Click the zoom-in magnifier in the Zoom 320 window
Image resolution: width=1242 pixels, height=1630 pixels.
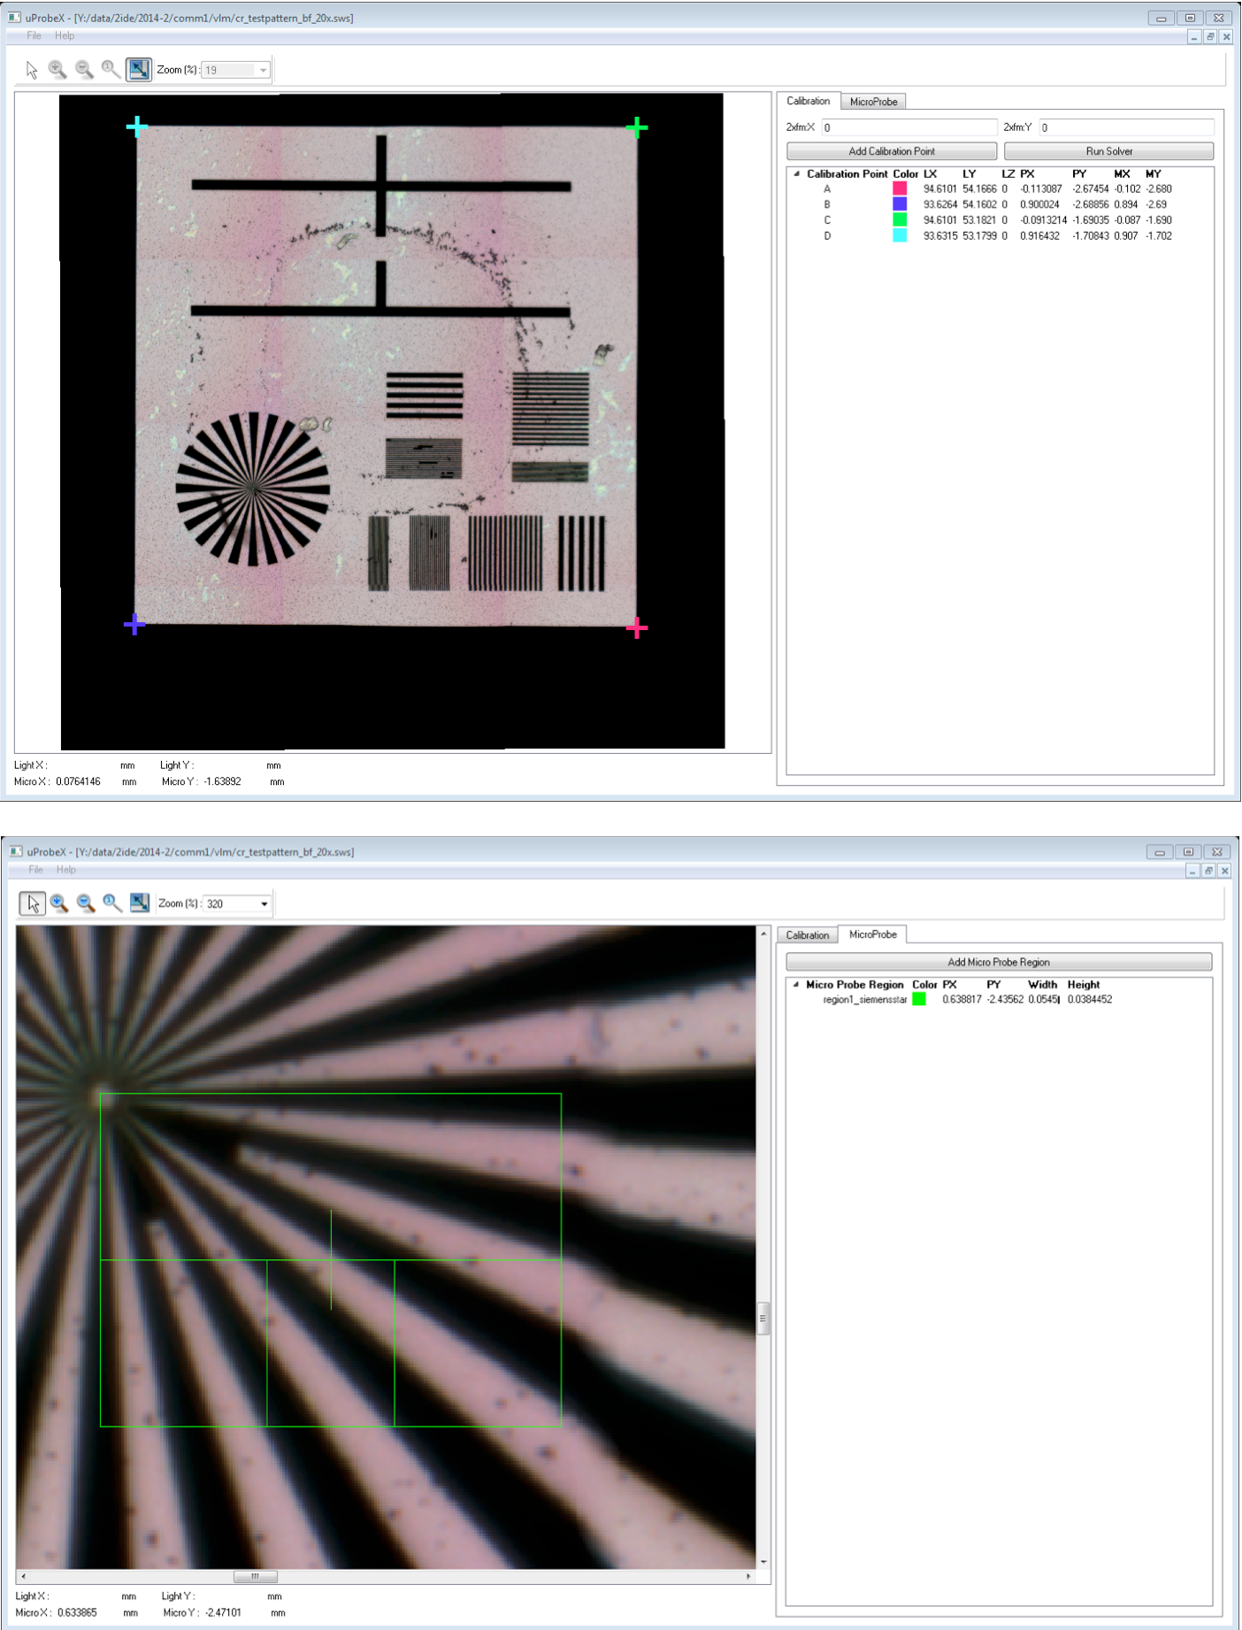[x=59, y=903]
